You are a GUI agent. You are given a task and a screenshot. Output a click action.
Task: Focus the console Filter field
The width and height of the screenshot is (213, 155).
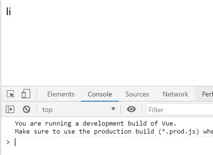coord(179,110)
